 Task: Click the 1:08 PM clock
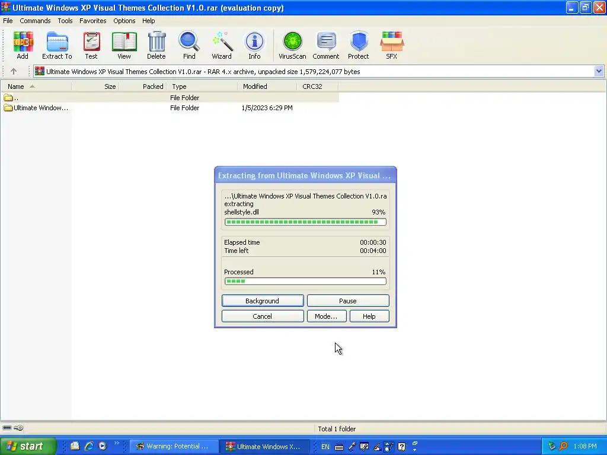[x=585, y=446]
